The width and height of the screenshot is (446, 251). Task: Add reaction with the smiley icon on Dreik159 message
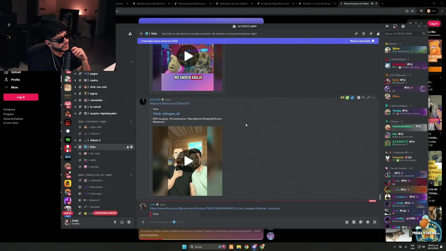pyautogui.click(x=359, y=98)
